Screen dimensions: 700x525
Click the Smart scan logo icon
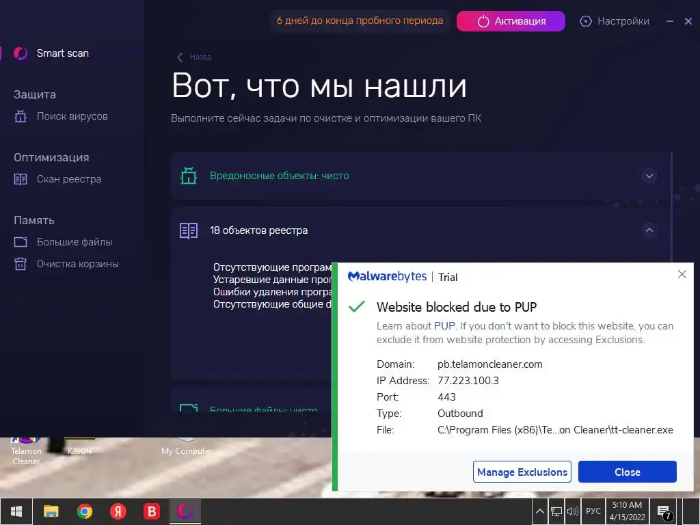(x=21, y=53)
